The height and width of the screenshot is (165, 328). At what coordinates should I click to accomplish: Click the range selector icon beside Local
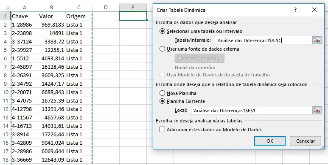pos(317,110)
